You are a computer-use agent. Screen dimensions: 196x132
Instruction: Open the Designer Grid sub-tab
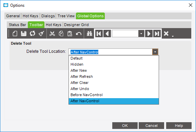point(76,25)
